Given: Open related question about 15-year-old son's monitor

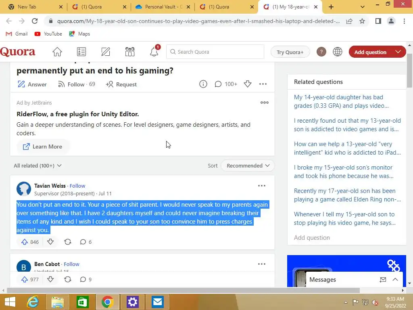Looking at the screenshot, I should tap(344, 172).
